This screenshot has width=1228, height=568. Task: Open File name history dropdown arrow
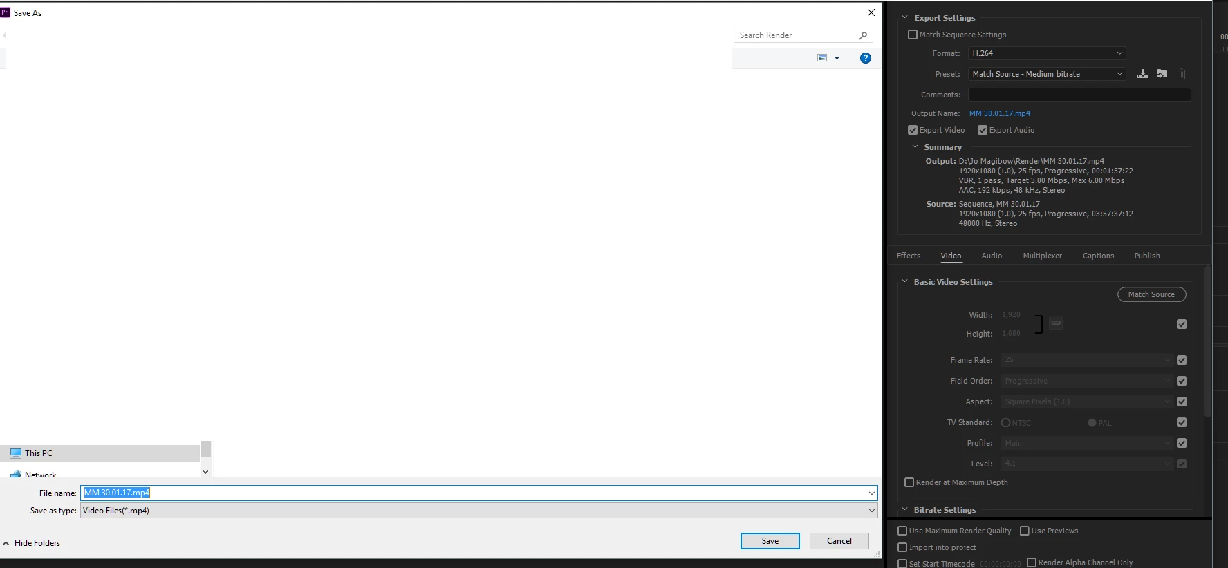pyautogui.click(x=872, y=493)
